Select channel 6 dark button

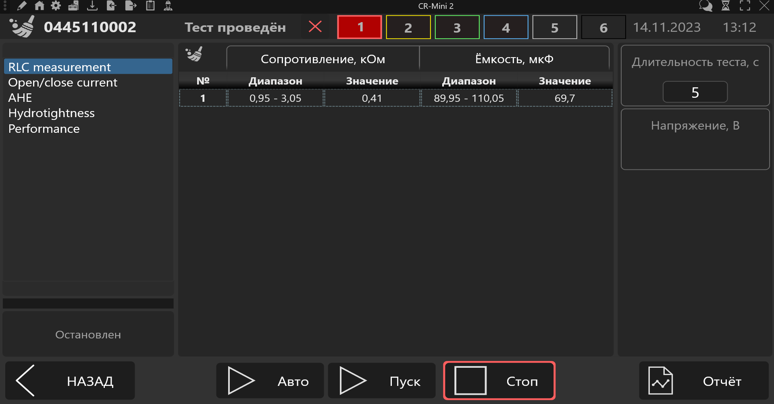(603, 27)
